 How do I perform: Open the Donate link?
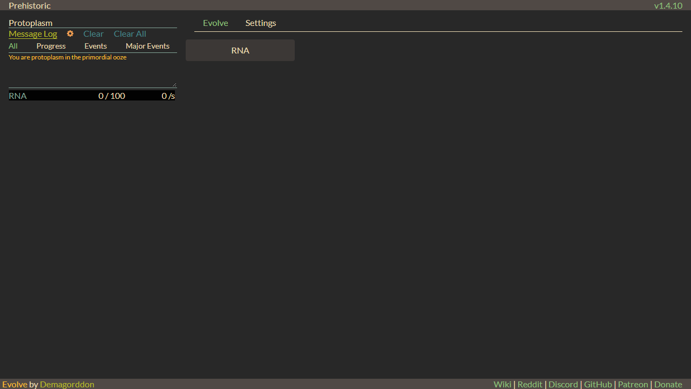668,384
